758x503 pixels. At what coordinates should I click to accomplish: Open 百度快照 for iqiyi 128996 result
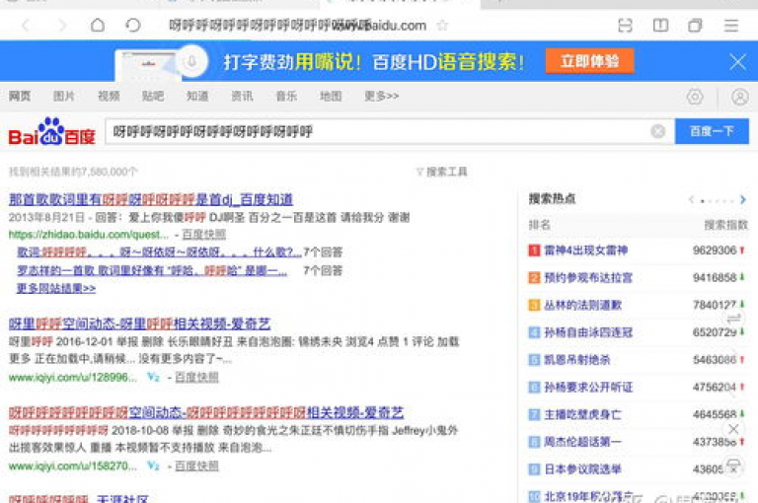pos(196,377)
